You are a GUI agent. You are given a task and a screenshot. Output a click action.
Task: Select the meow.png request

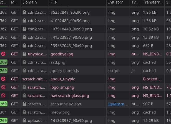(x=60, y=112)
